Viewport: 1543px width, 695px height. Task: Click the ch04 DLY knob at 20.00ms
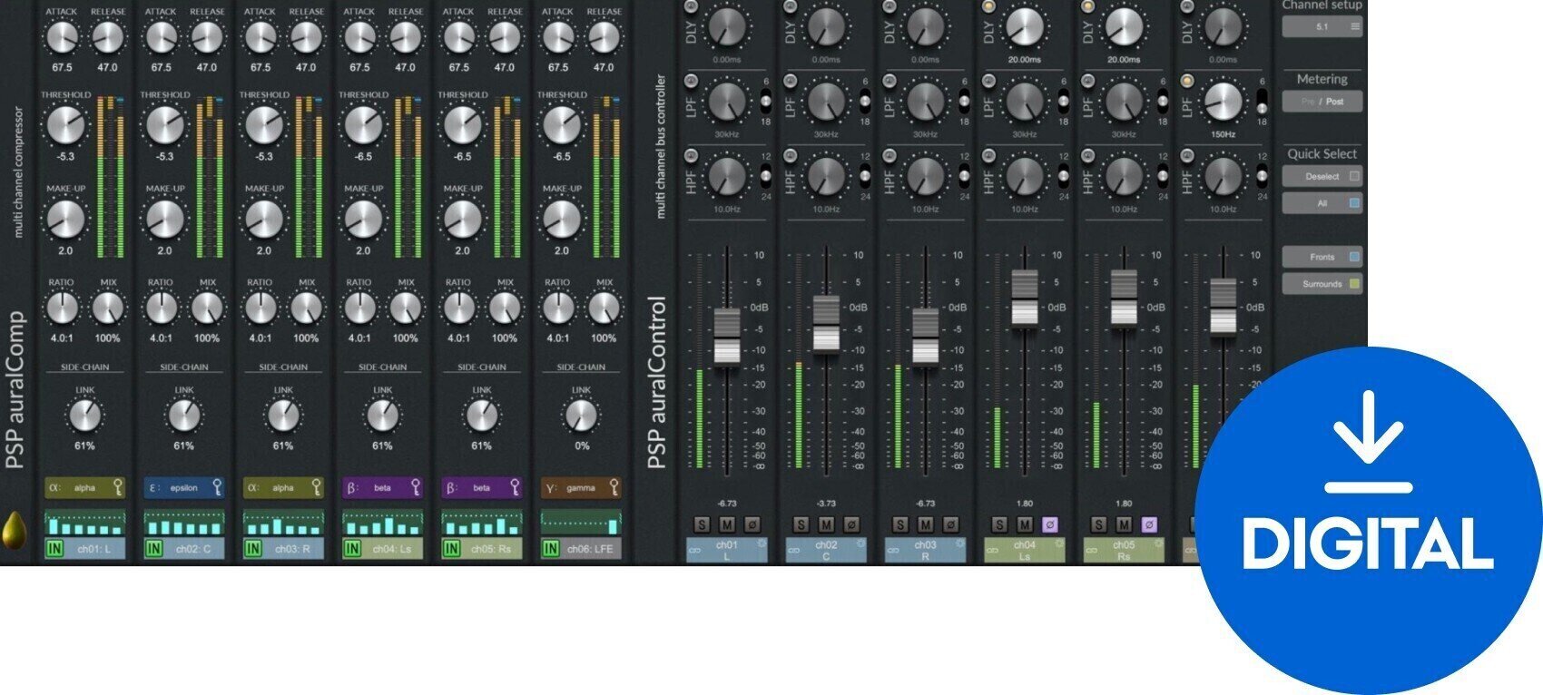coord(1024,27)
